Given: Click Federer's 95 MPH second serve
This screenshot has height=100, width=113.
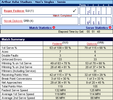Looking at the screenshot, I should [x=60, y=98].
